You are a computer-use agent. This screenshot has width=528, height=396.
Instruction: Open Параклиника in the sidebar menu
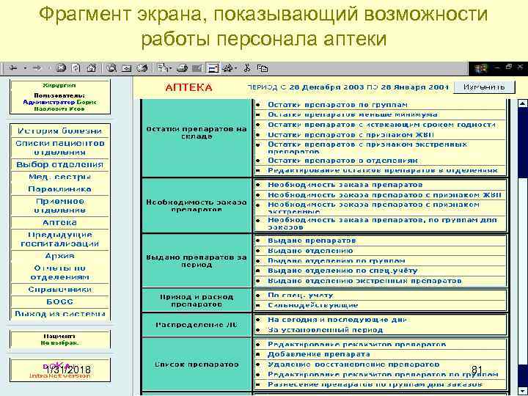pyautogui.click(x=60, y=189)
